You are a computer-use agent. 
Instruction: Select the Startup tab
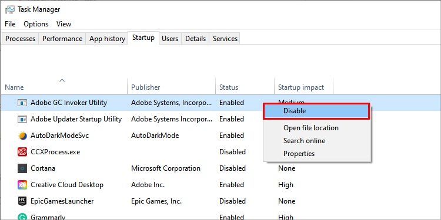[143, 38]
